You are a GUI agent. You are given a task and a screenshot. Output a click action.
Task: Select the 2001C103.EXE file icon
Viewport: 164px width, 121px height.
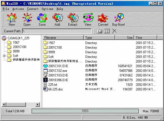click(45, 75)
